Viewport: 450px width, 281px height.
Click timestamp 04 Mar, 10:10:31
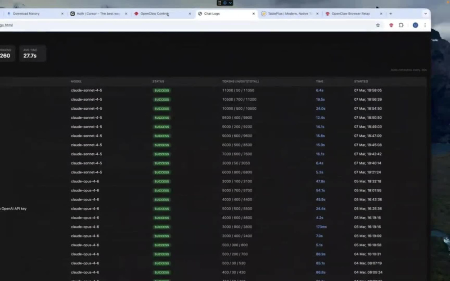tap(367, 254)
